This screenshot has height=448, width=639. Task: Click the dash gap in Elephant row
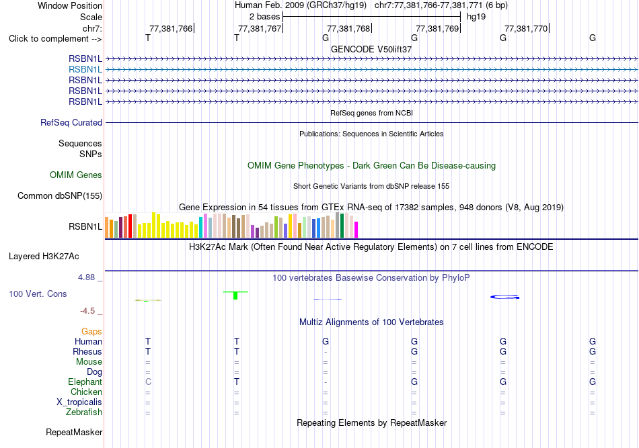325,382
